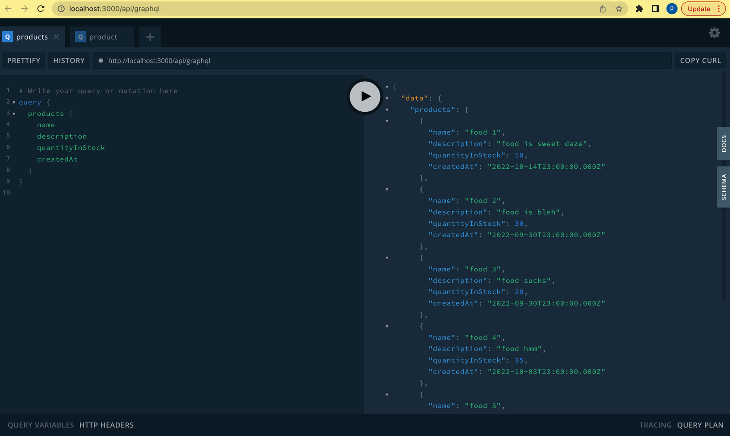Image resolution: width=730 pixels, height=436 pixels.
Task: Click 'description' field in query editor
Action: [62, 136]
